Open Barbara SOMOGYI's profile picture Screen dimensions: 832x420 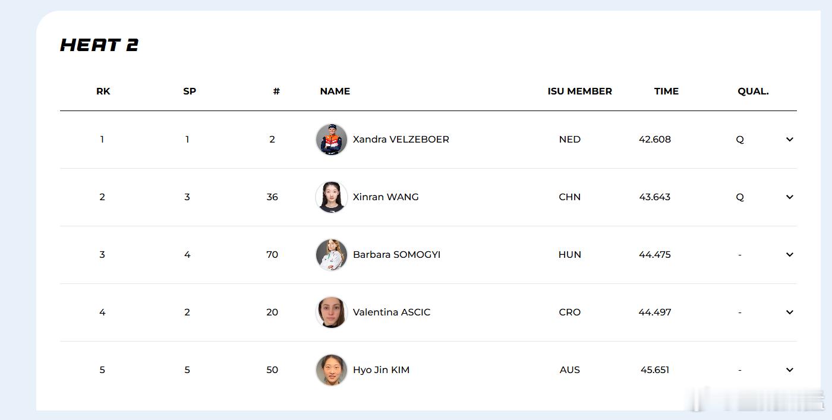(331, 255)
